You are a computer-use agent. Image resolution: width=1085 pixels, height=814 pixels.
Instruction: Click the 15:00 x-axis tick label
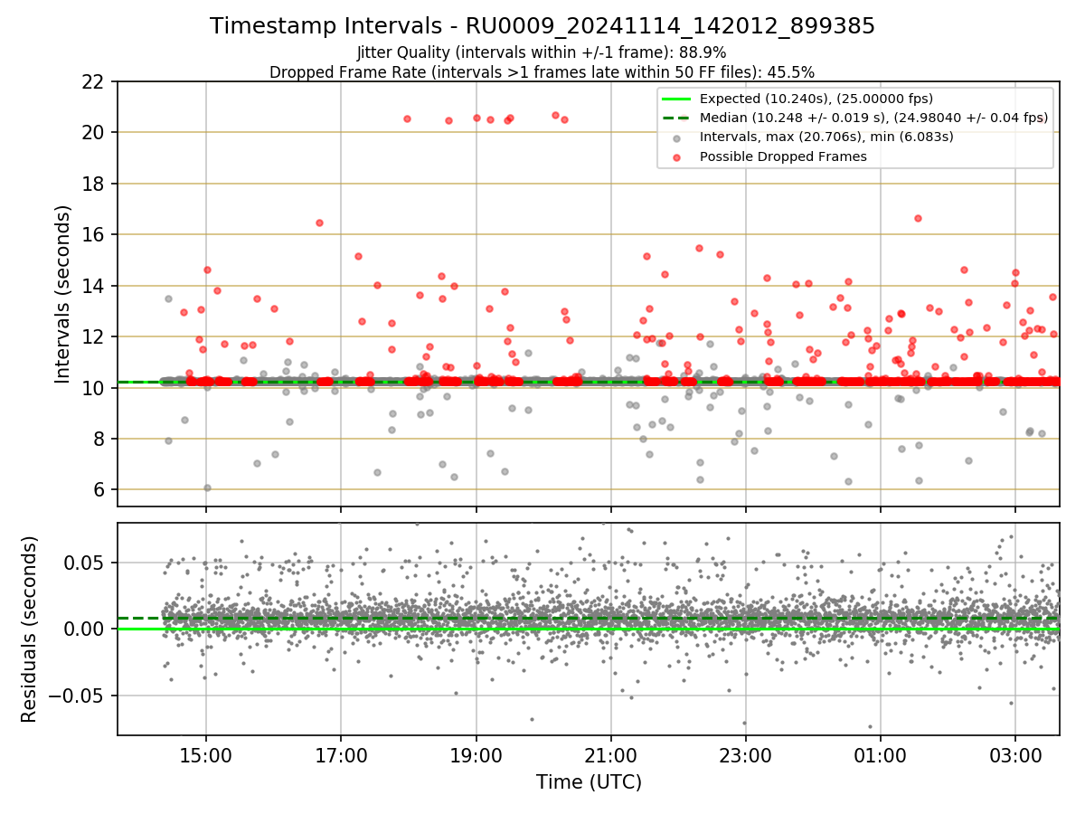coord(206,754)
